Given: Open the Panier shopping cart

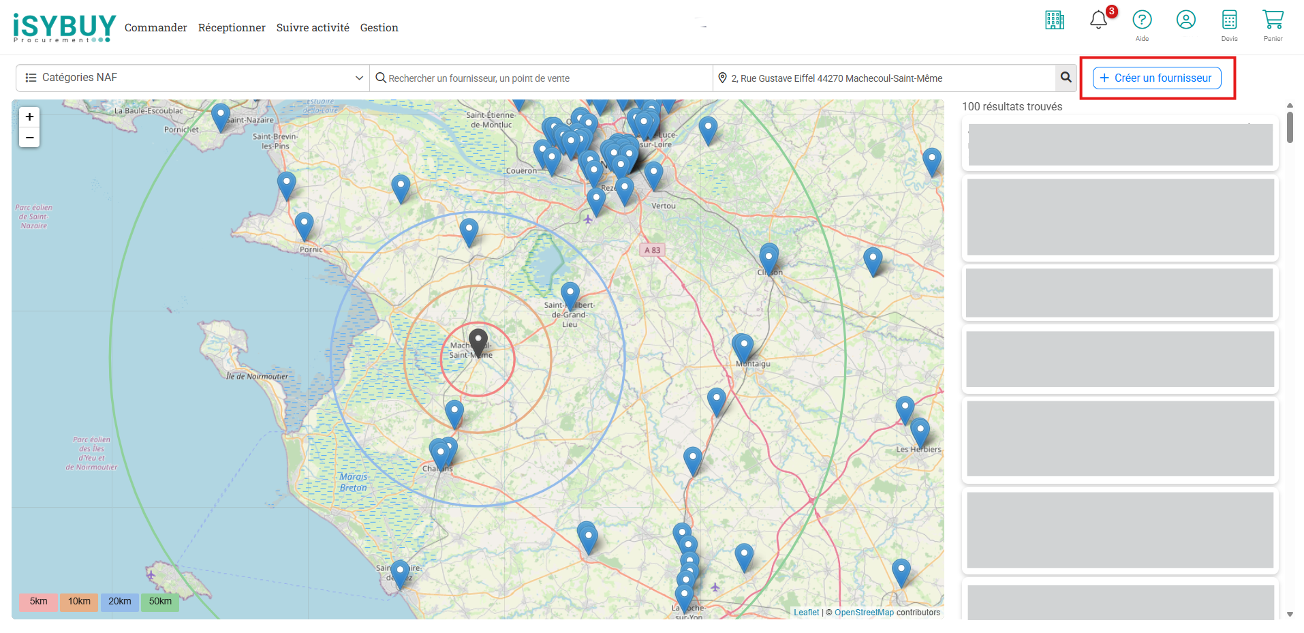Looking at the screenshot, I should [x=1273, y=20].
